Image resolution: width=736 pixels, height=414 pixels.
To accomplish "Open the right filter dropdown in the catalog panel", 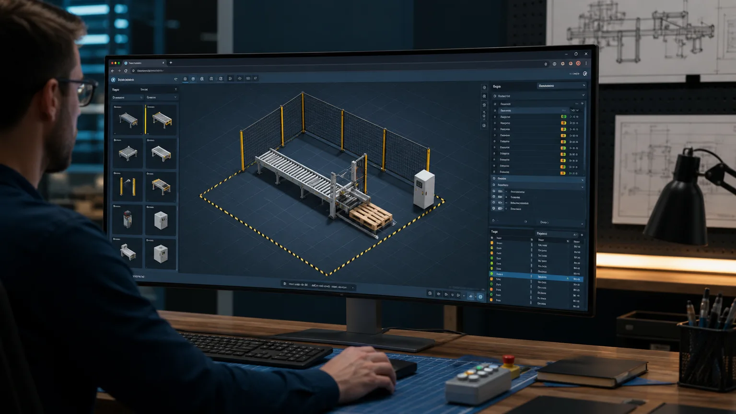I will [162, 97].
